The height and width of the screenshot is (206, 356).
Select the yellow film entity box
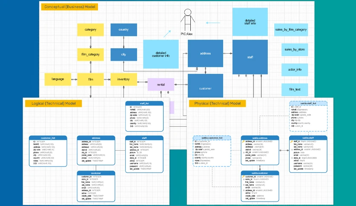tap(90, 79)
